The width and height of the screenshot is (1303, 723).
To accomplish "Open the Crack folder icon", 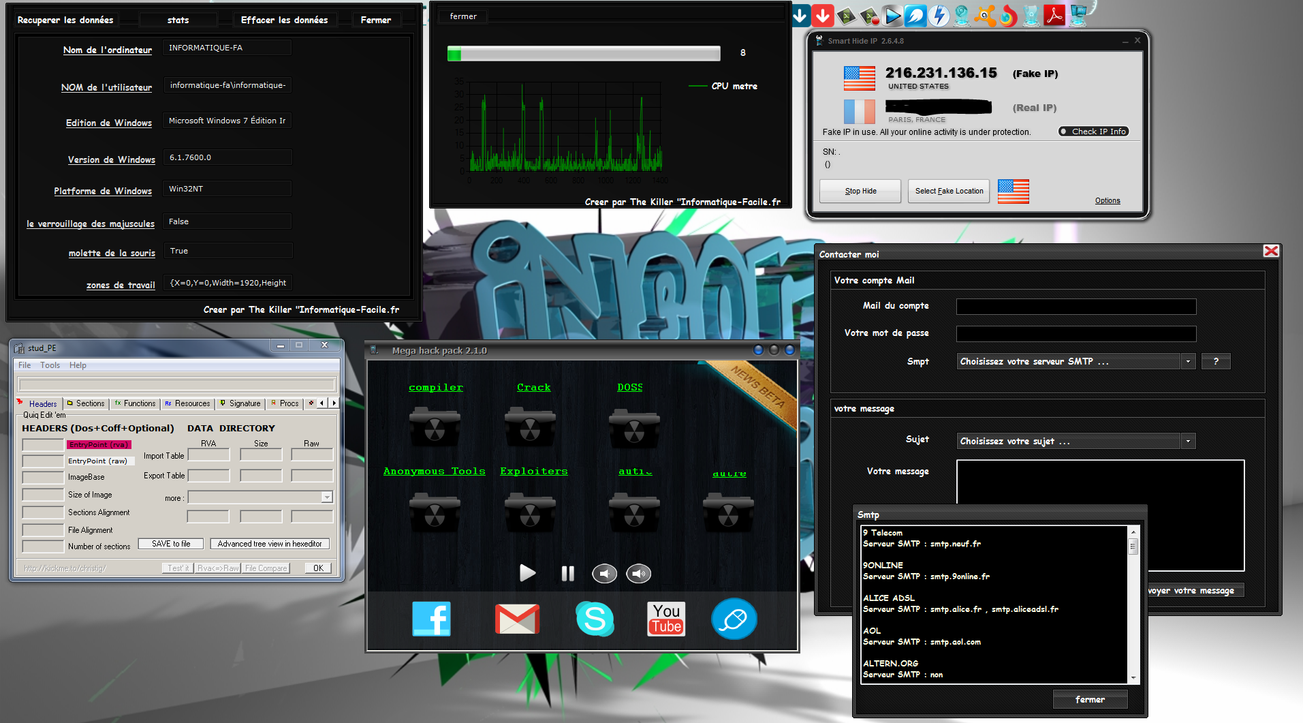I will [x=530, y=427].
